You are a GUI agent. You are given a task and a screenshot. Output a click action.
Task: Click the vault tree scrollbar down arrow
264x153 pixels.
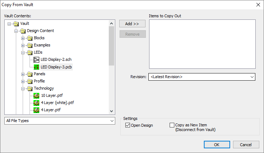coord(111,112)
